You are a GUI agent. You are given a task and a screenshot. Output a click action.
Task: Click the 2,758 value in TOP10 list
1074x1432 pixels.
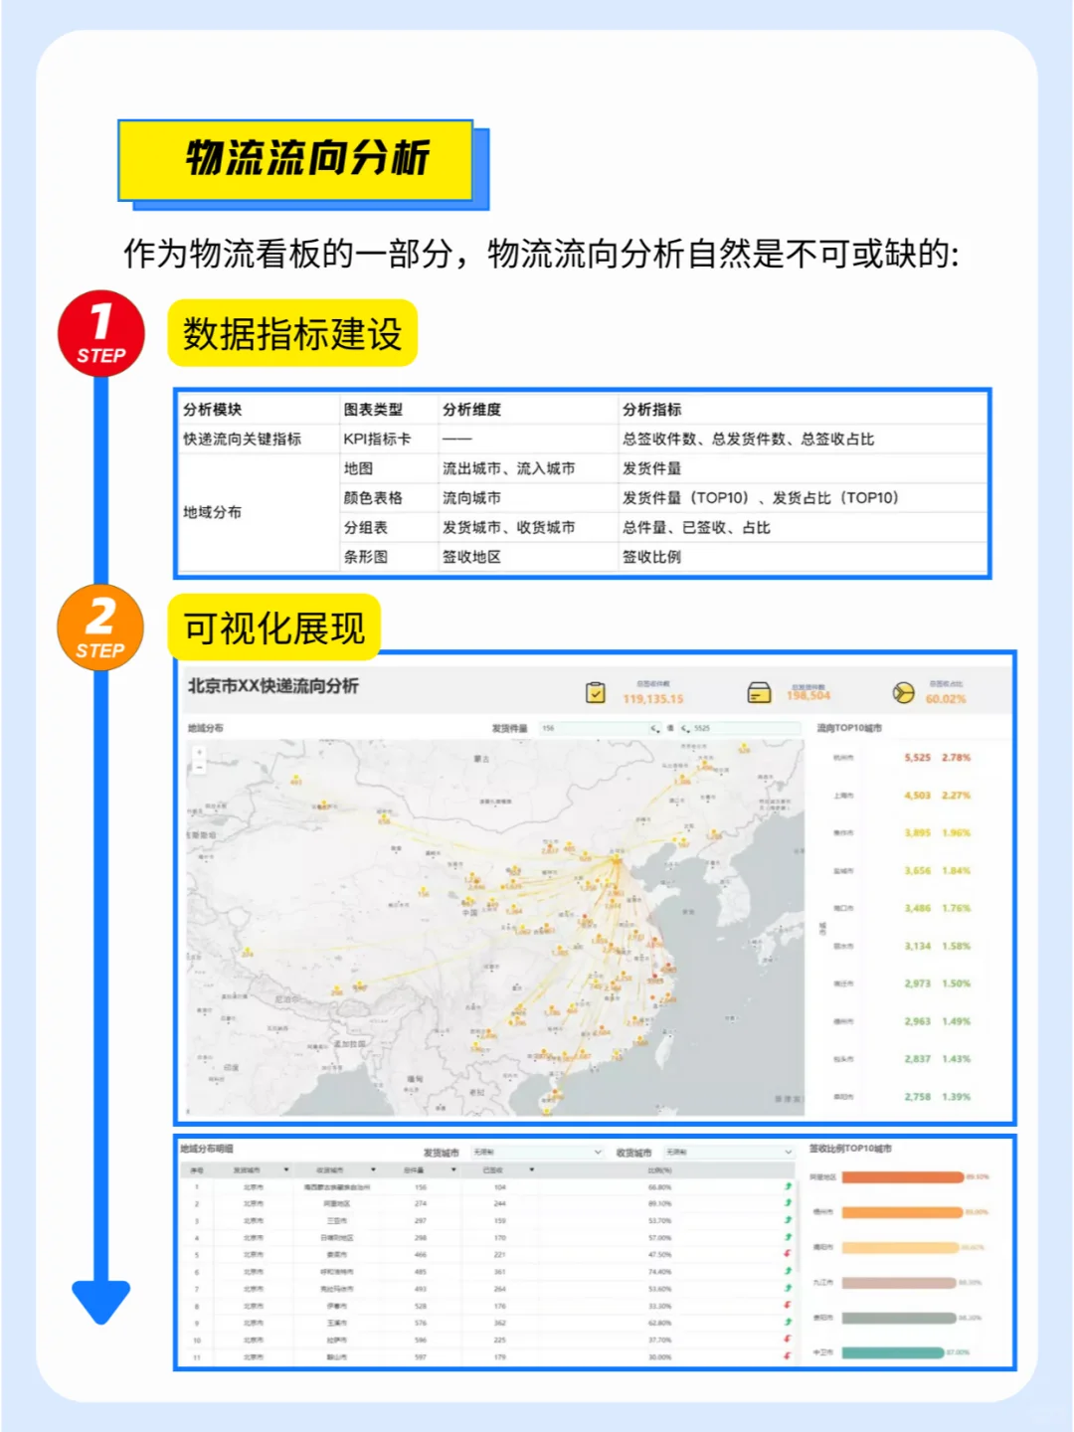(917, 1097)
